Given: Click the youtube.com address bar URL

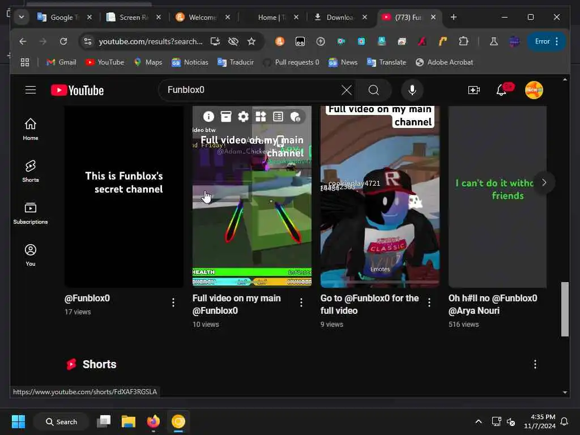Looking at the screenshot, I should (151, 41).
